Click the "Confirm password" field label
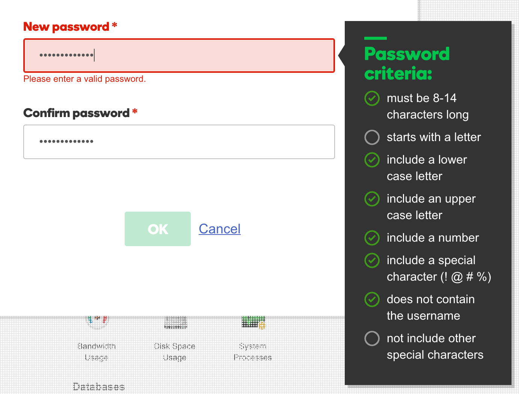This screenshot has height=394, width=519. tap(76, 113)
